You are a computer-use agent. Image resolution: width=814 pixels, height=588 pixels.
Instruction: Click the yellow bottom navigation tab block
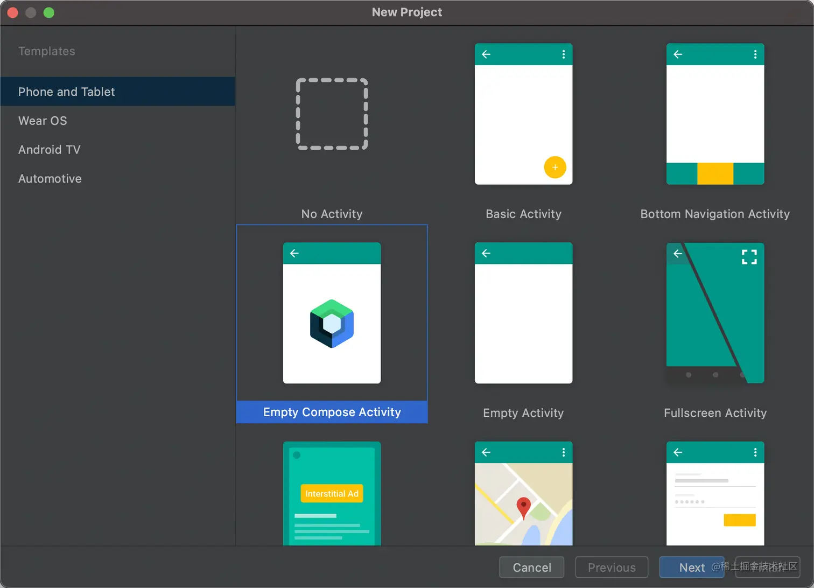(x=715, y=174)
